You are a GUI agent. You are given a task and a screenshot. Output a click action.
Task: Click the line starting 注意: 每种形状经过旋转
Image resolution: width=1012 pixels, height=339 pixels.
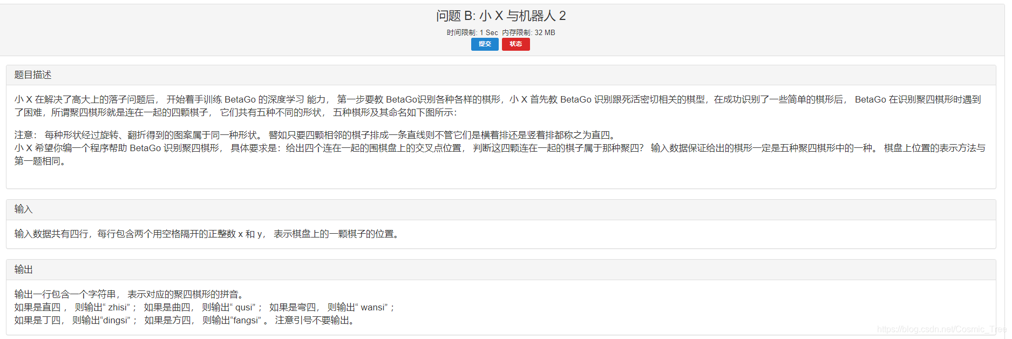(x=316, y=135)
